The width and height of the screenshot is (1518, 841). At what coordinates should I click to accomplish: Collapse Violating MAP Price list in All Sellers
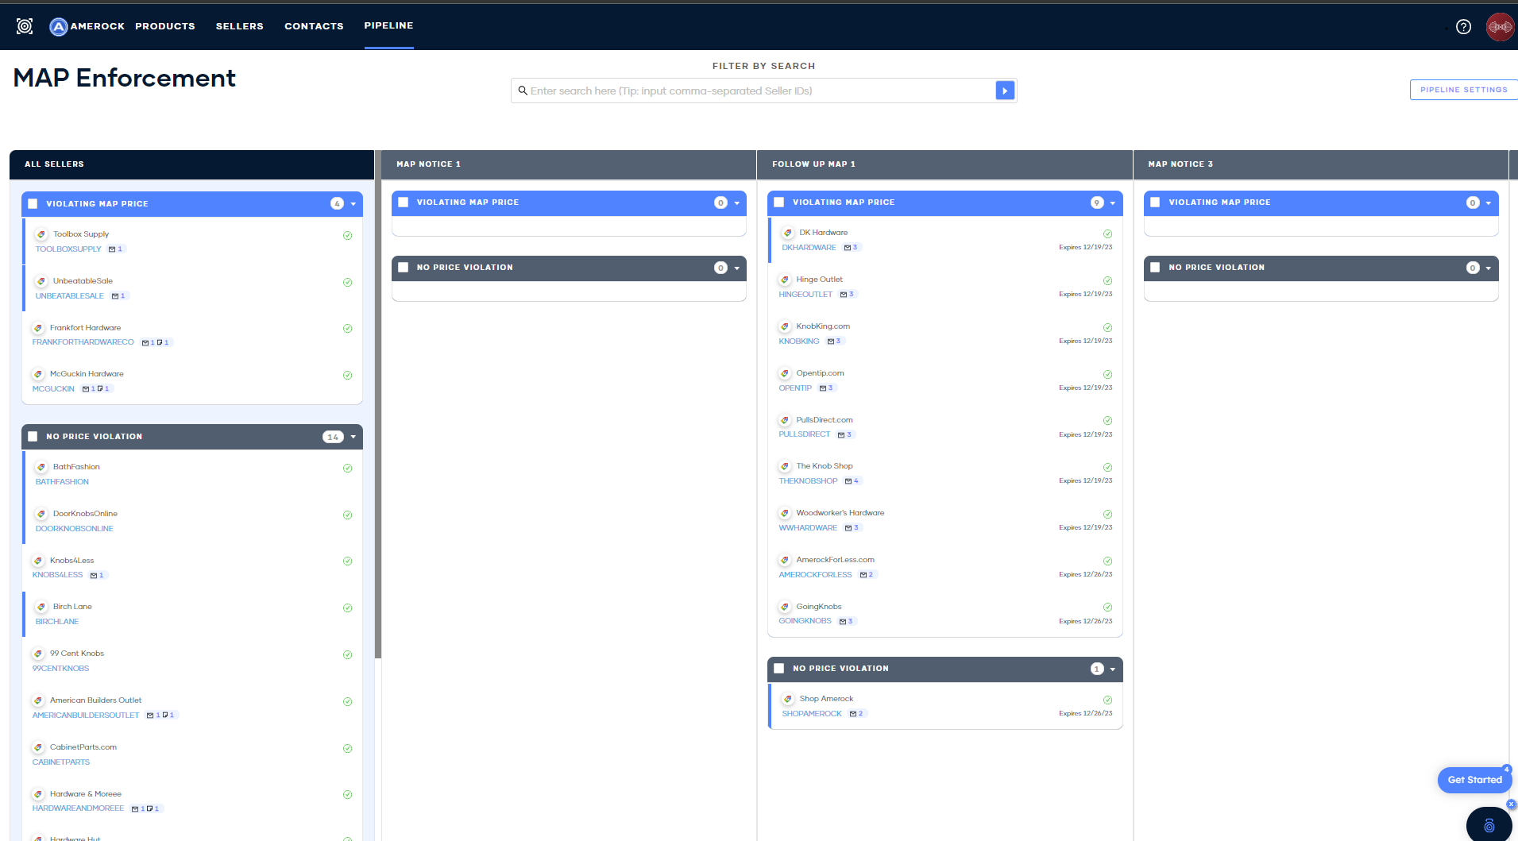353,204
